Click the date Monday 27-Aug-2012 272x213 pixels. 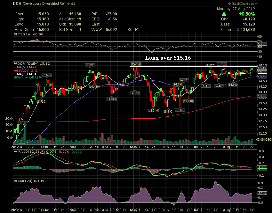[236, 9]
